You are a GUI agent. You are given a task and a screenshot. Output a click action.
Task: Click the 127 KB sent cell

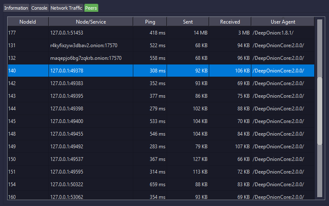click(x=188, y=159)
